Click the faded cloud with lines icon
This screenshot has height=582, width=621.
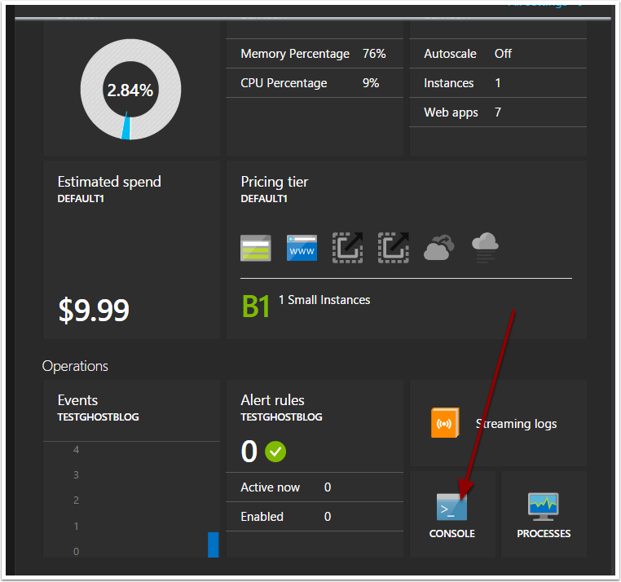pos(485,248)
